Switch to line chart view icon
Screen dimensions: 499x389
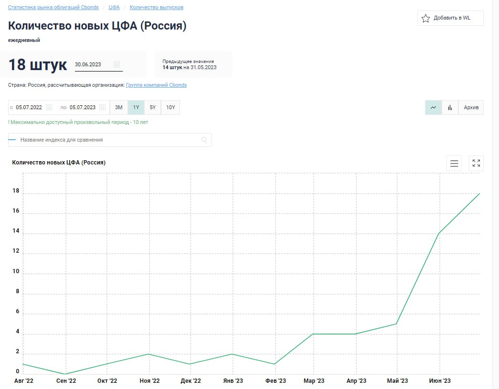[433, 107]
